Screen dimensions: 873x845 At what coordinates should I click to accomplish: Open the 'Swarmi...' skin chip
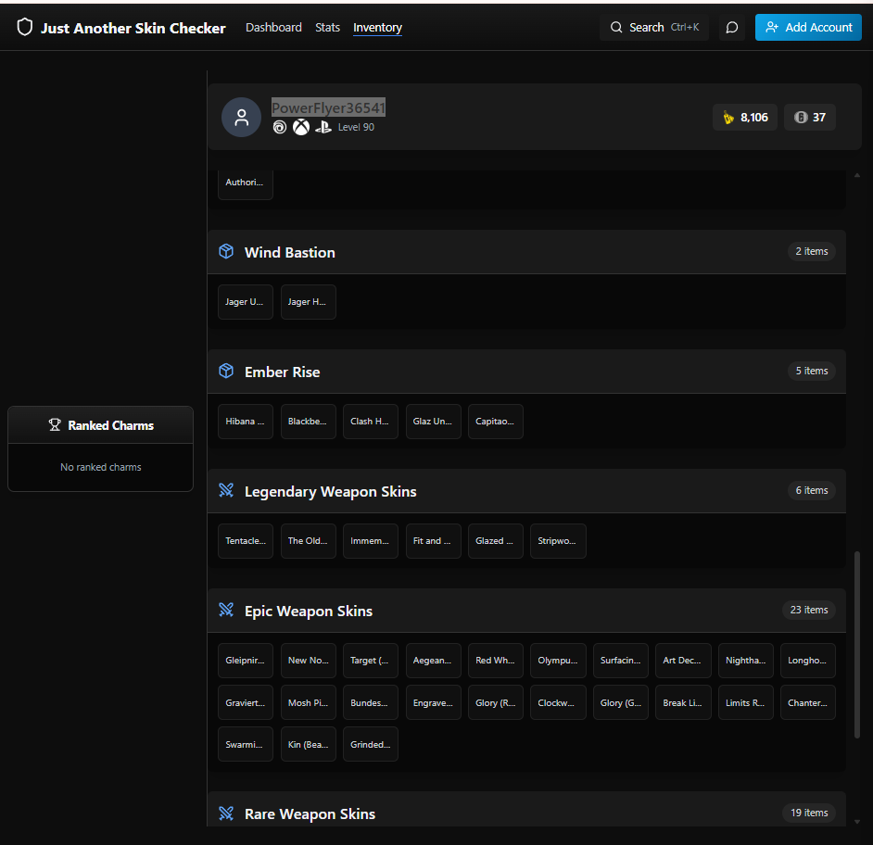246,744
